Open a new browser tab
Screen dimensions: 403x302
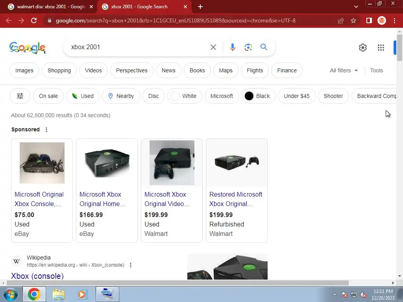pos(200,7)
